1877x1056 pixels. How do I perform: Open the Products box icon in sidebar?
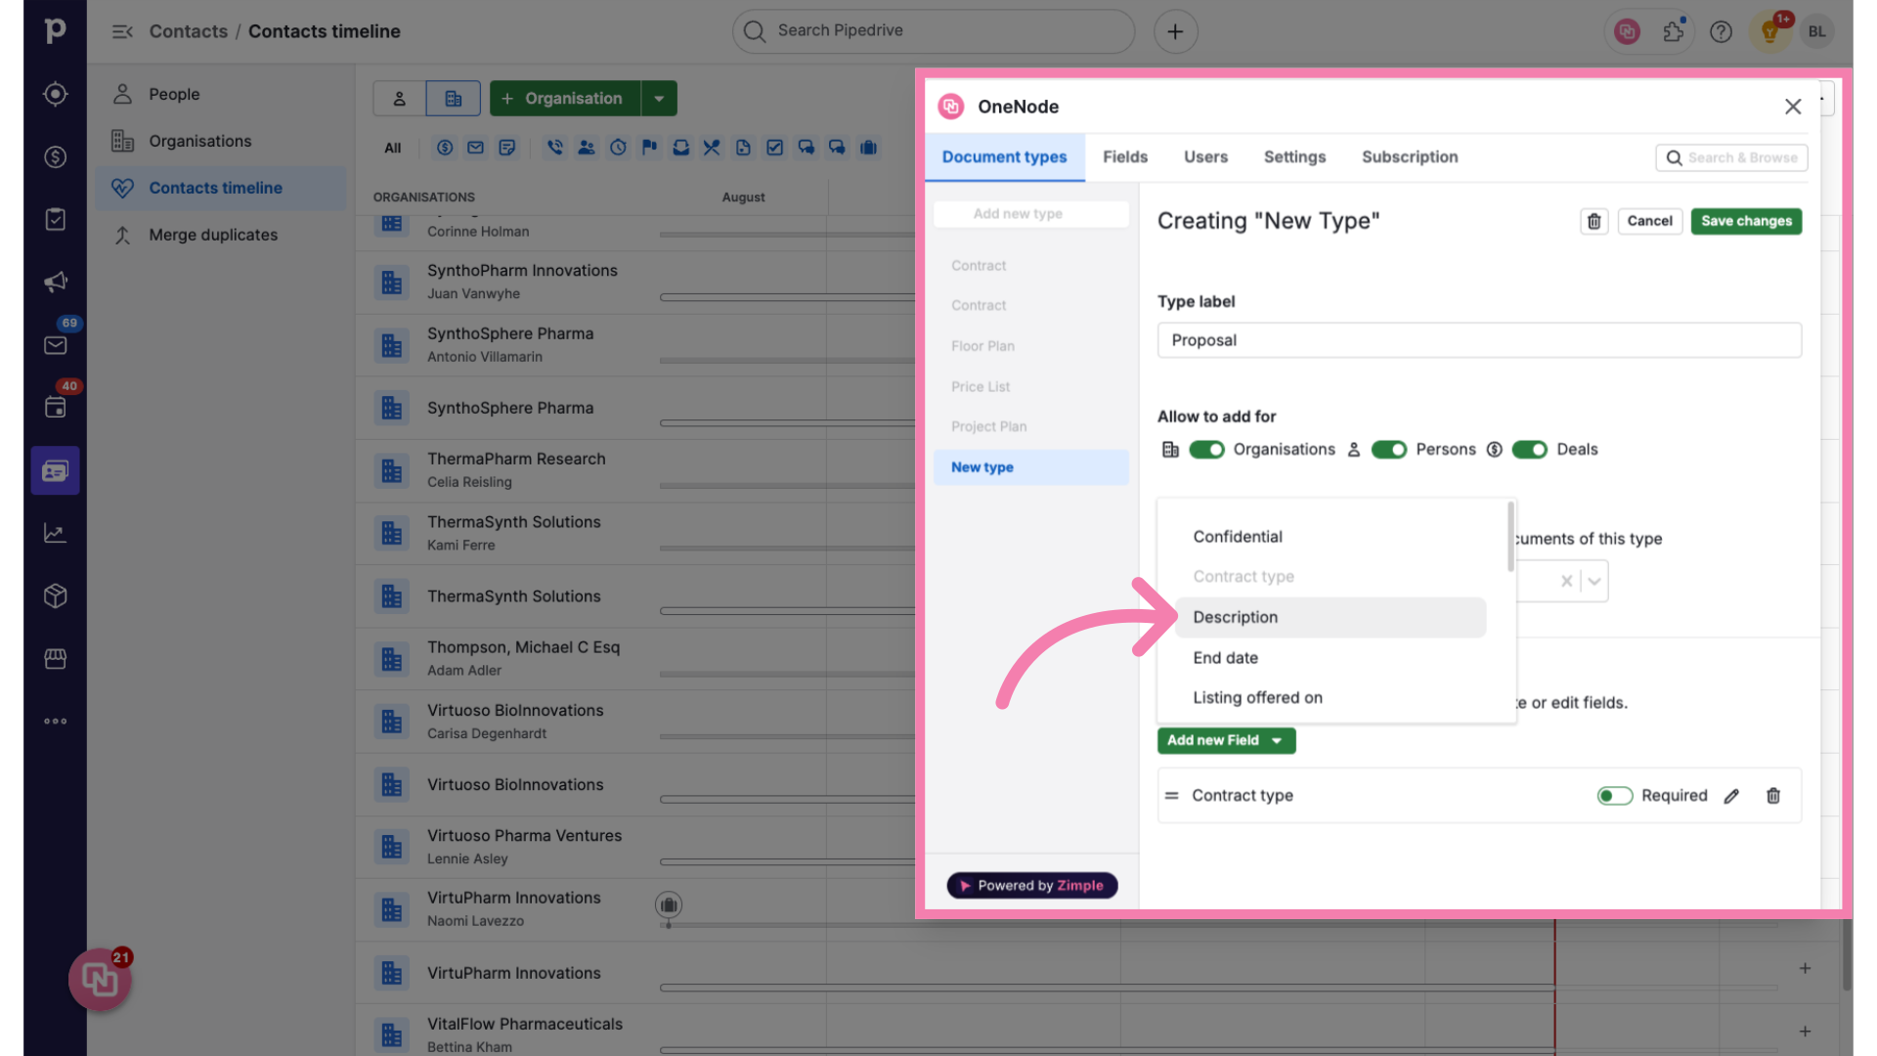[55, 595]
